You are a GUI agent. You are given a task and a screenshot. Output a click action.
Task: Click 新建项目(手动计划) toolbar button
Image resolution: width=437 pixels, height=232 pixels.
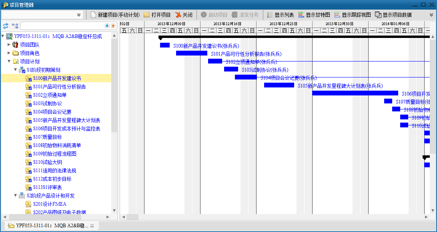pyautogui.click(x=115, y=15)
